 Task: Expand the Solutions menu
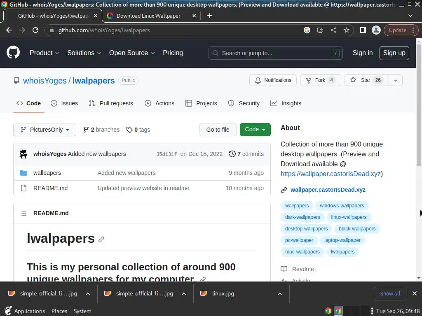click(x=84, y=53)
